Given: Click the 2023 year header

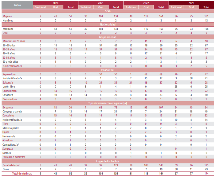Looking at the screenshot, I should pyautogui.click(x=191, y=3).
